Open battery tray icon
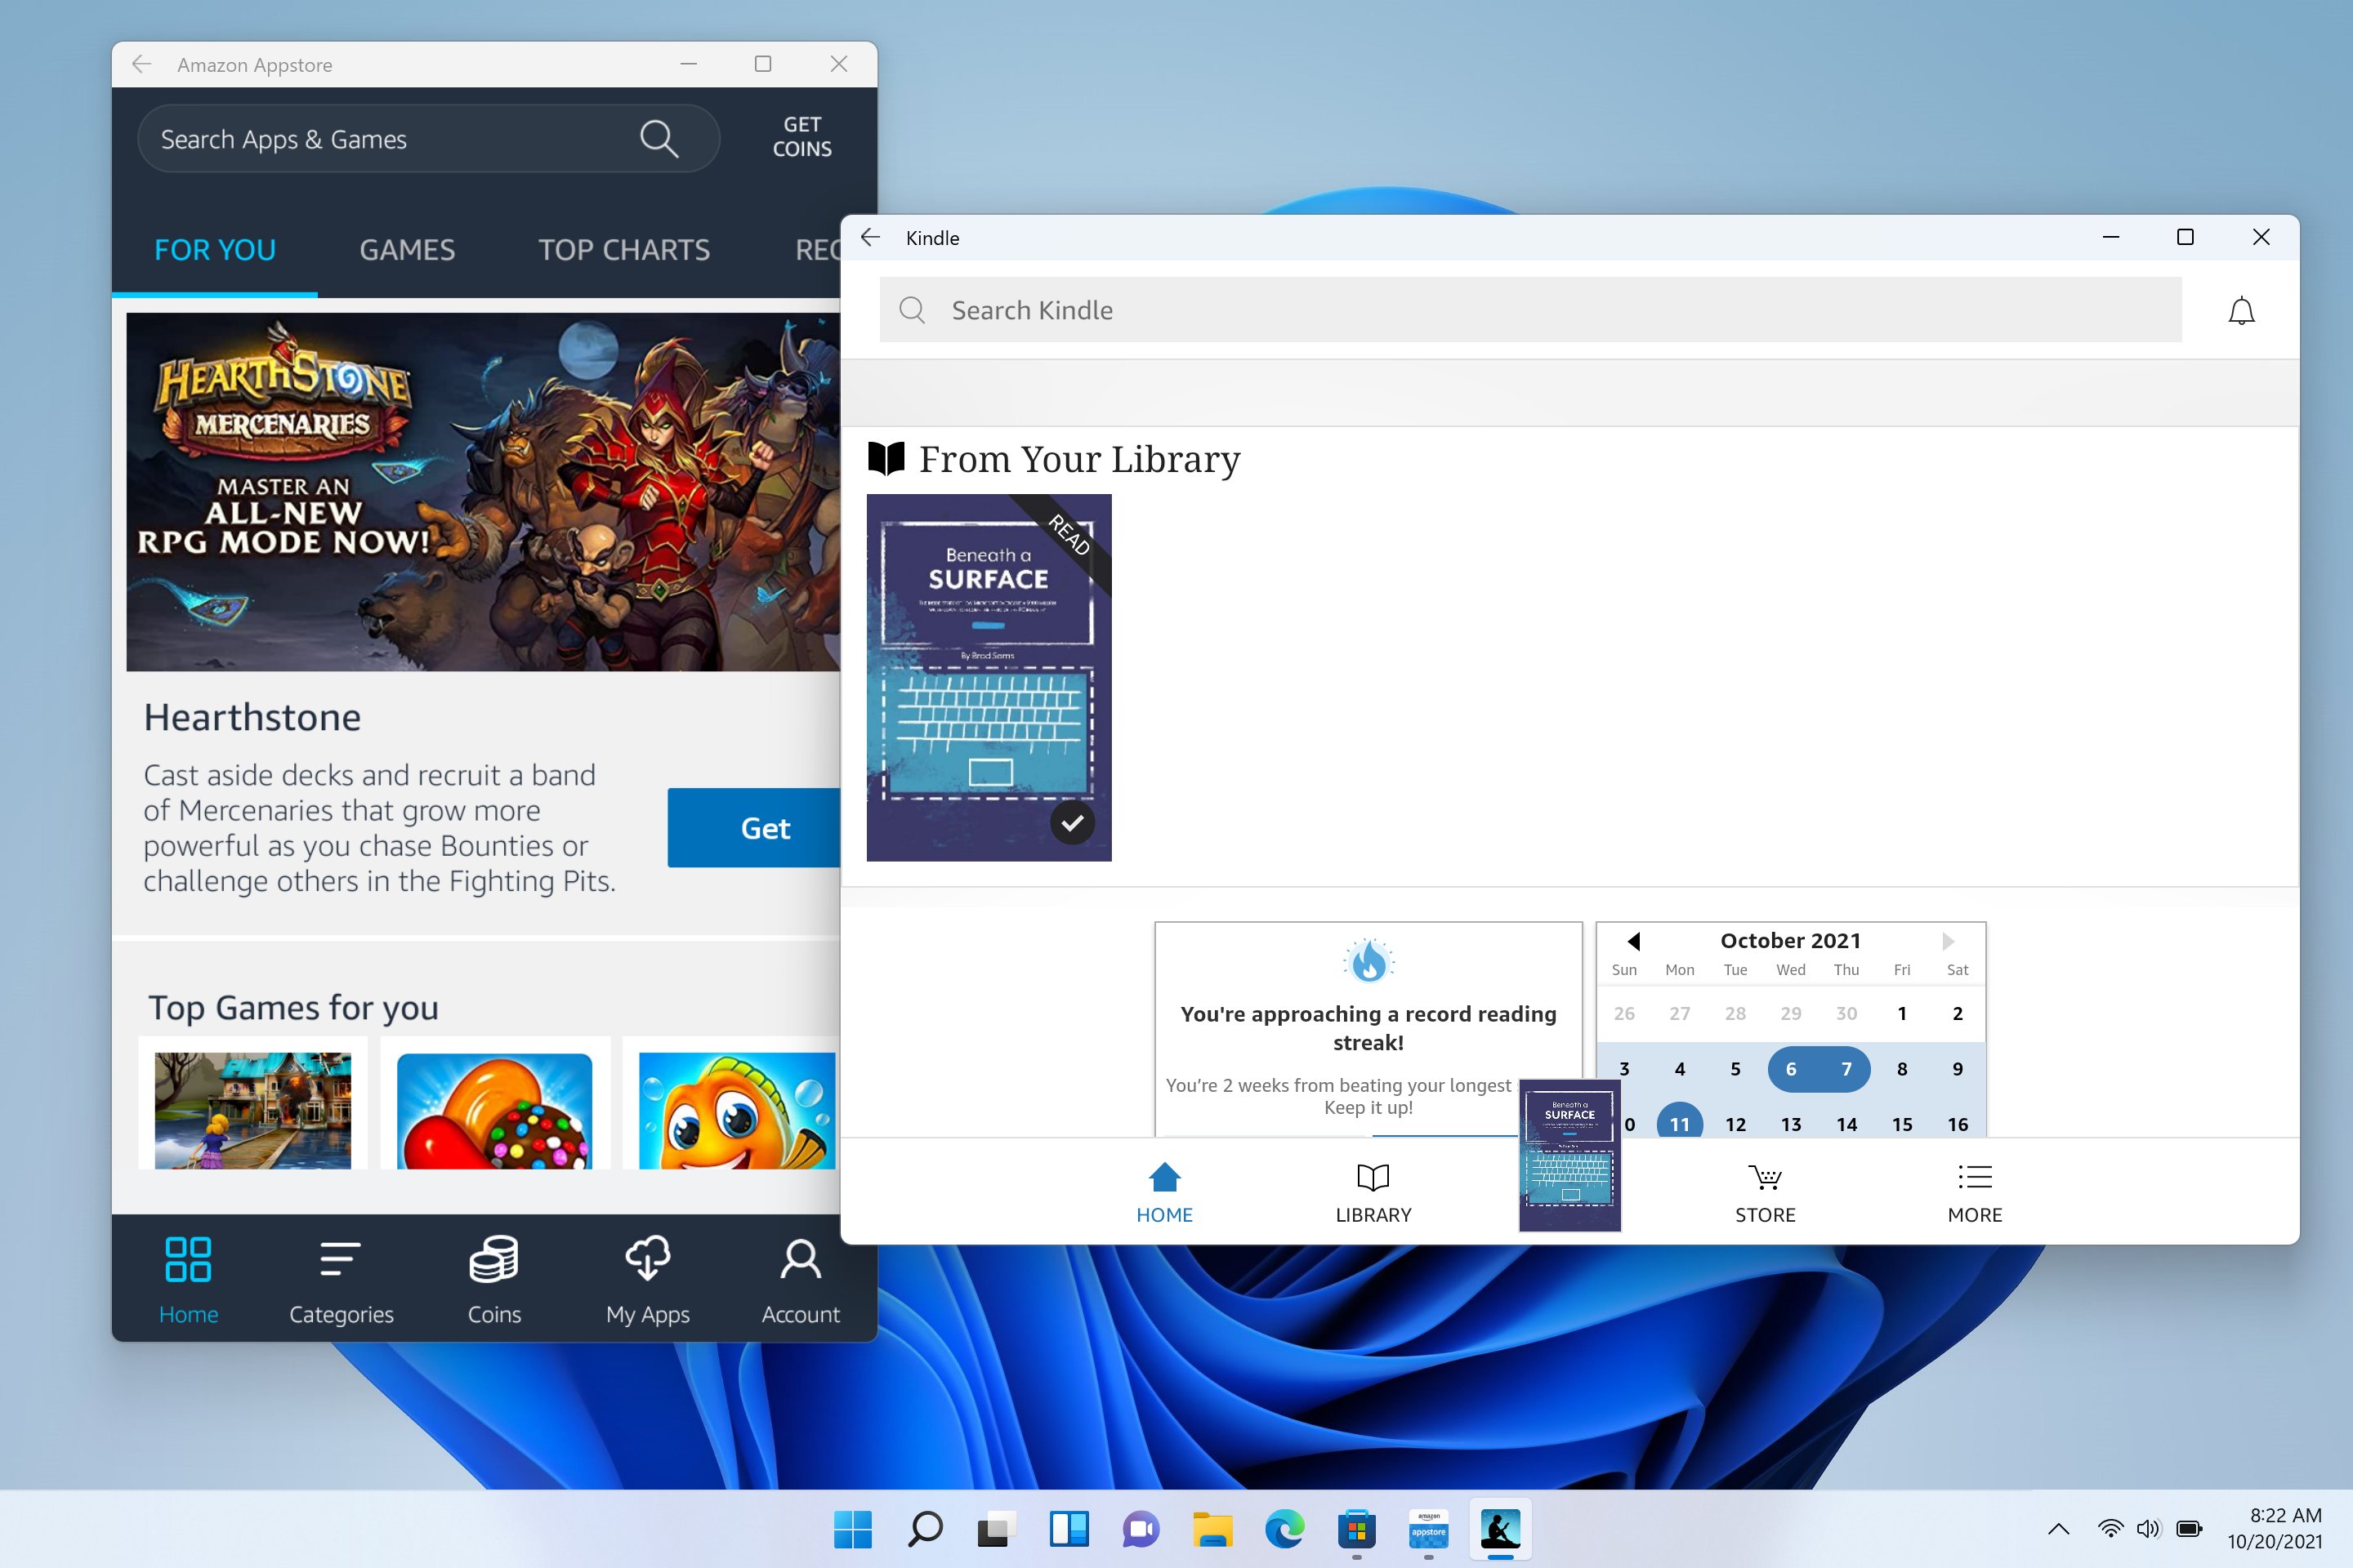 tap(2189, 1528)
